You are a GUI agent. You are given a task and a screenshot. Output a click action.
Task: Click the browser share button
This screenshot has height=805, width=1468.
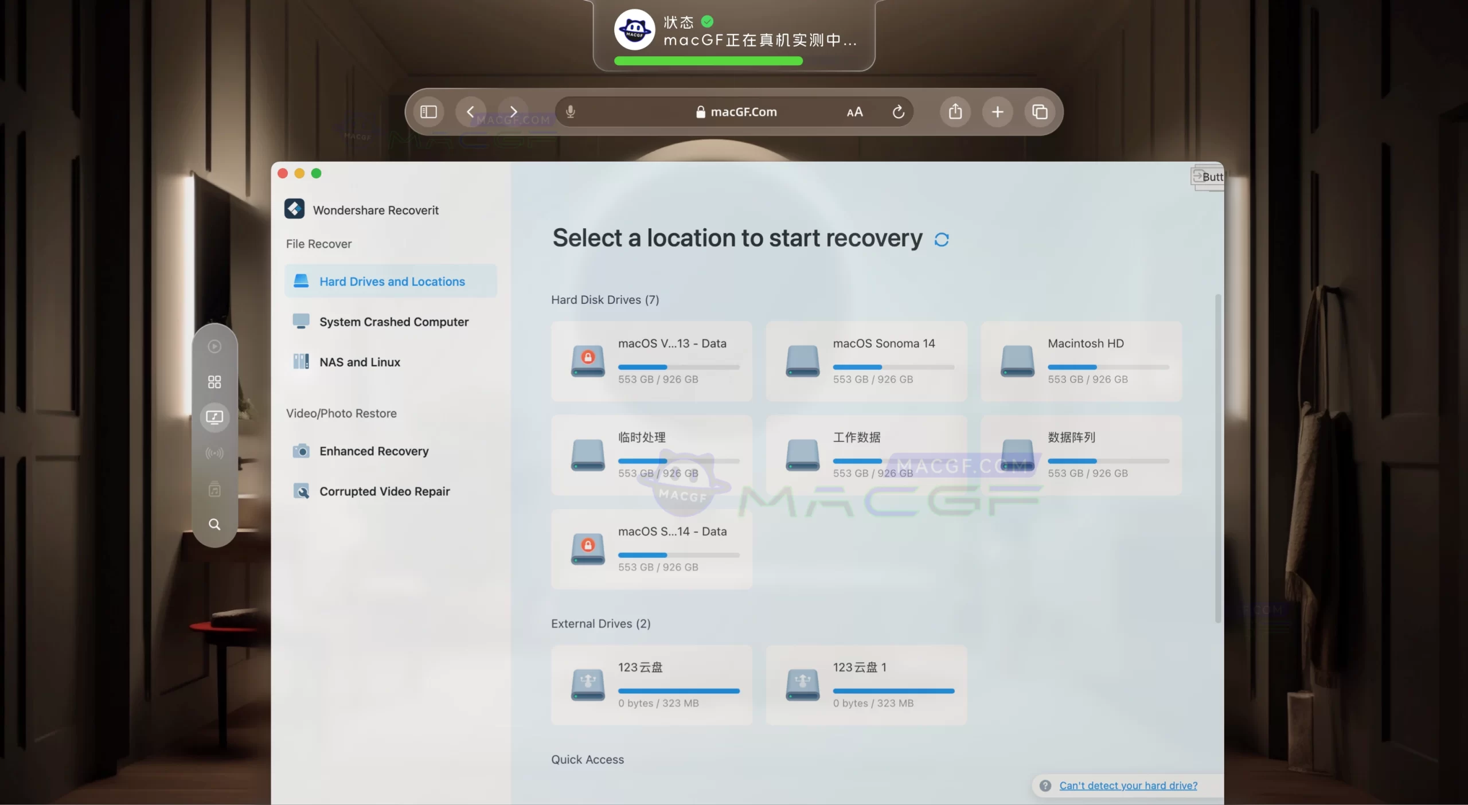[x=955, y=112]
